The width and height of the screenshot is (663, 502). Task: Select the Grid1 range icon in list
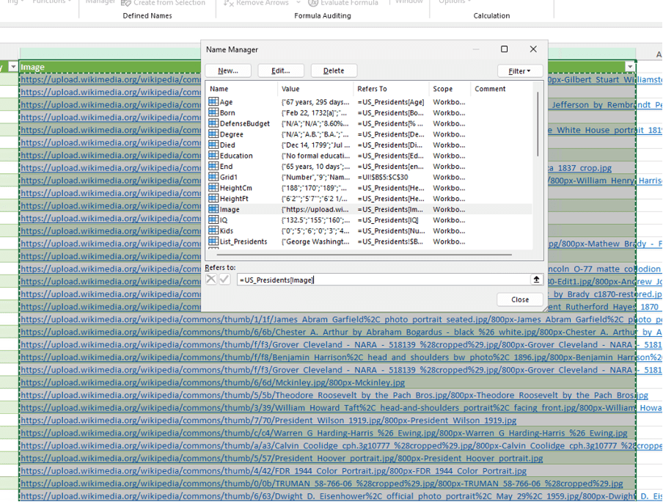[x=213, y=177]
